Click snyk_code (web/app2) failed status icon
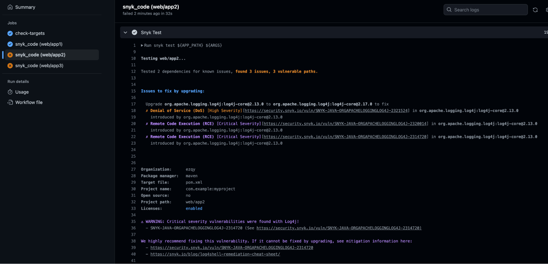 pyautogui.click(x=10, y=55)
